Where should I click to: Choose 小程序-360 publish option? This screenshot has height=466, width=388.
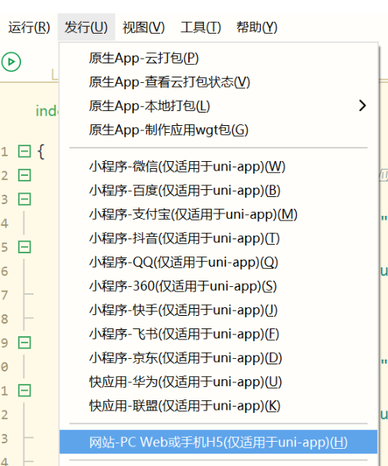pyautogui.click(x=219, y=286)
